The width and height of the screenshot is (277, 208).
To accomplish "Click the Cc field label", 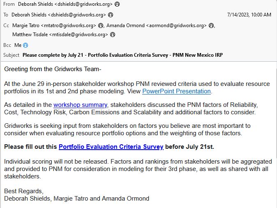I will (x=6, y=25).
